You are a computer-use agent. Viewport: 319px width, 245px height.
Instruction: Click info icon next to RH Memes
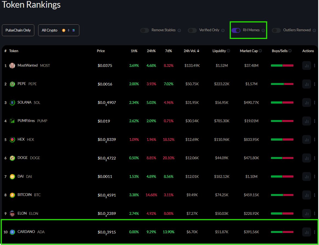263,30
